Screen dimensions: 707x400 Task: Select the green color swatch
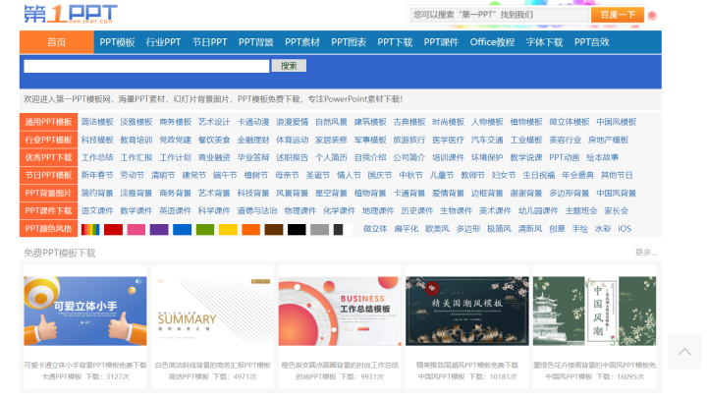click(x=205, y=229)
